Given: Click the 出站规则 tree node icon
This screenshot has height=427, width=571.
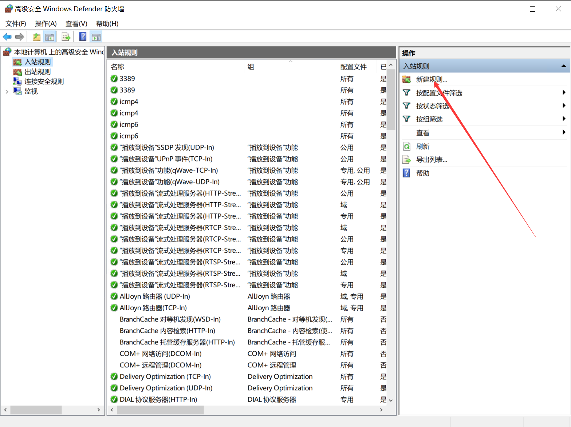Looking at the screenshot, I should click(17, 72).
